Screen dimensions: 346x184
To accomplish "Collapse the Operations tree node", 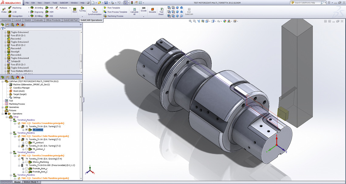I will tap(2, 113).
